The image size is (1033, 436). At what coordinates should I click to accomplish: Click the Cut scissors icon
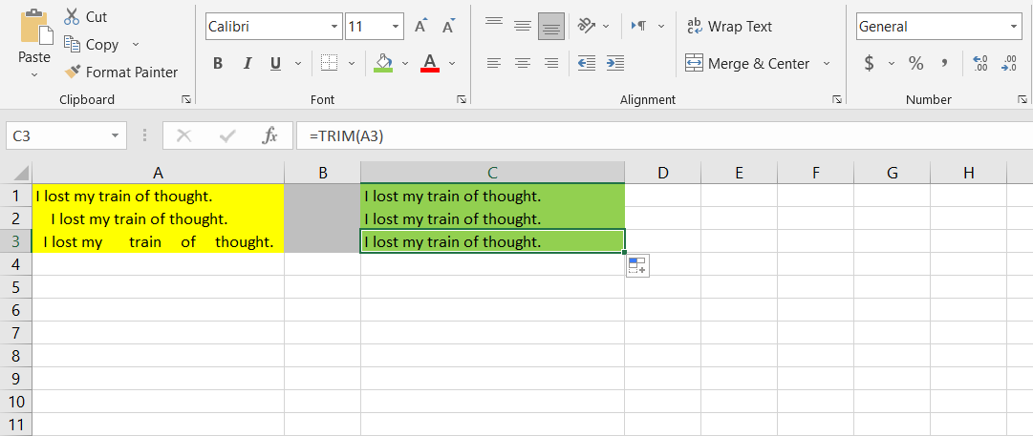click(x=72, y=17)
